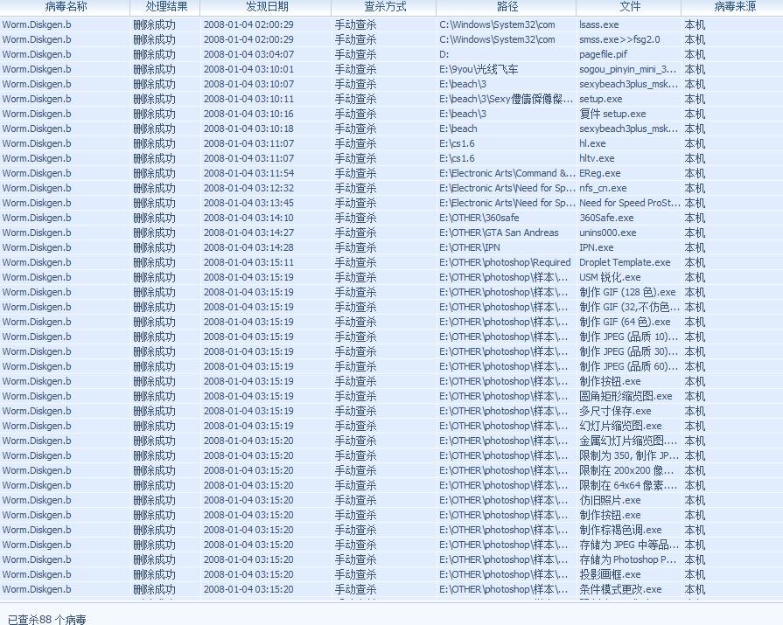Viewport: 783px width, 625px height.
Task: Select the 金属幻灯片缩览图 file entry
Action: 627,441
